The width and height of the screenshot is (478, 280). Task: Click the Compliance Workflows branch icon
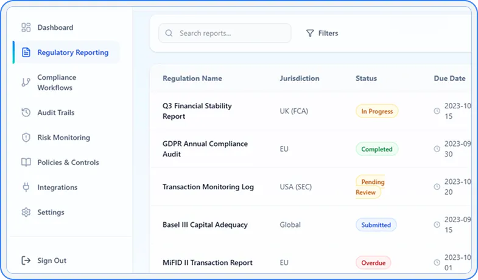click(26, 82)
